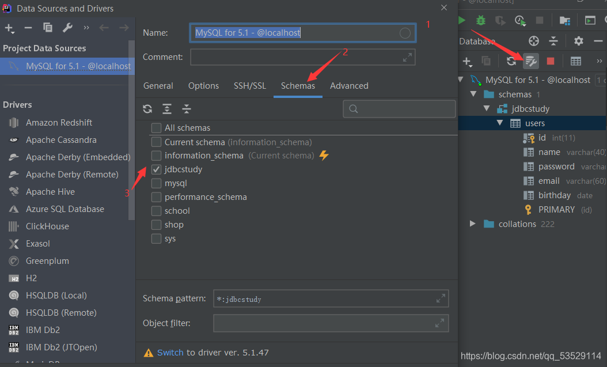This screenshot has width=607, height=367.
Task: Collapse all schemas in list
Action: [187, 109]
